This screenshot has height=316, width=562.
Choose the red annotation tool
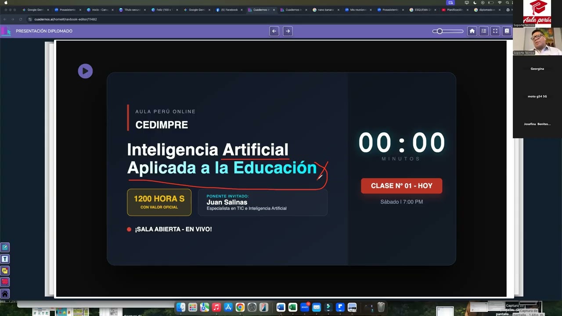(5, 282)
